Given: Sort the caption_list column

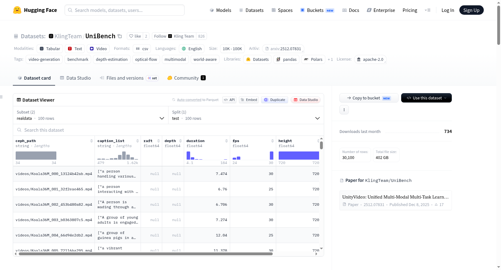Looking at the screenshot, I should pos(137,141).
